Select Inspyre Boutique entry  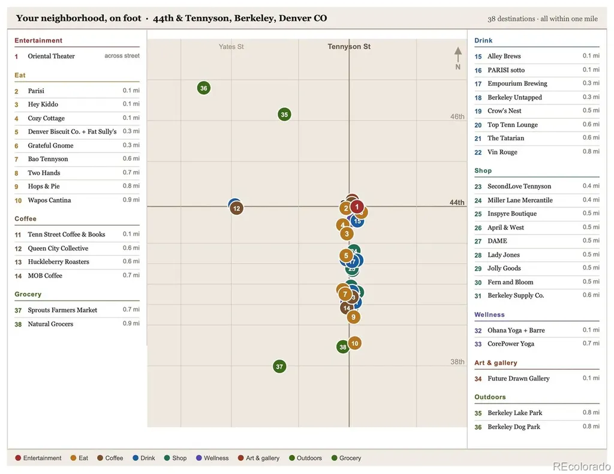[x=537, y=214]
